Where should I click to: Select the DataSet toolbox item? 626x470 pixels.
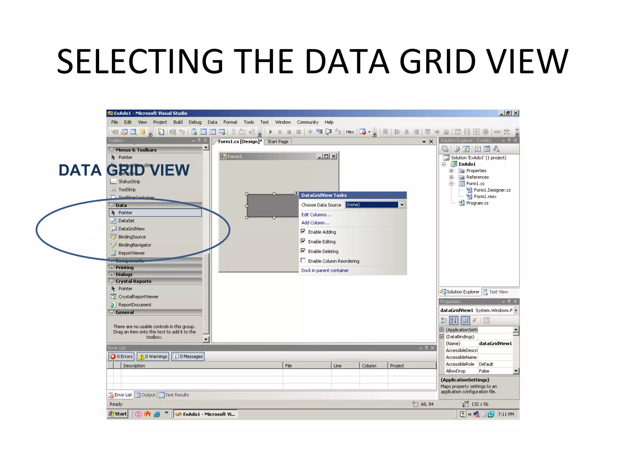pyautogui.click(x=126, y=221)
